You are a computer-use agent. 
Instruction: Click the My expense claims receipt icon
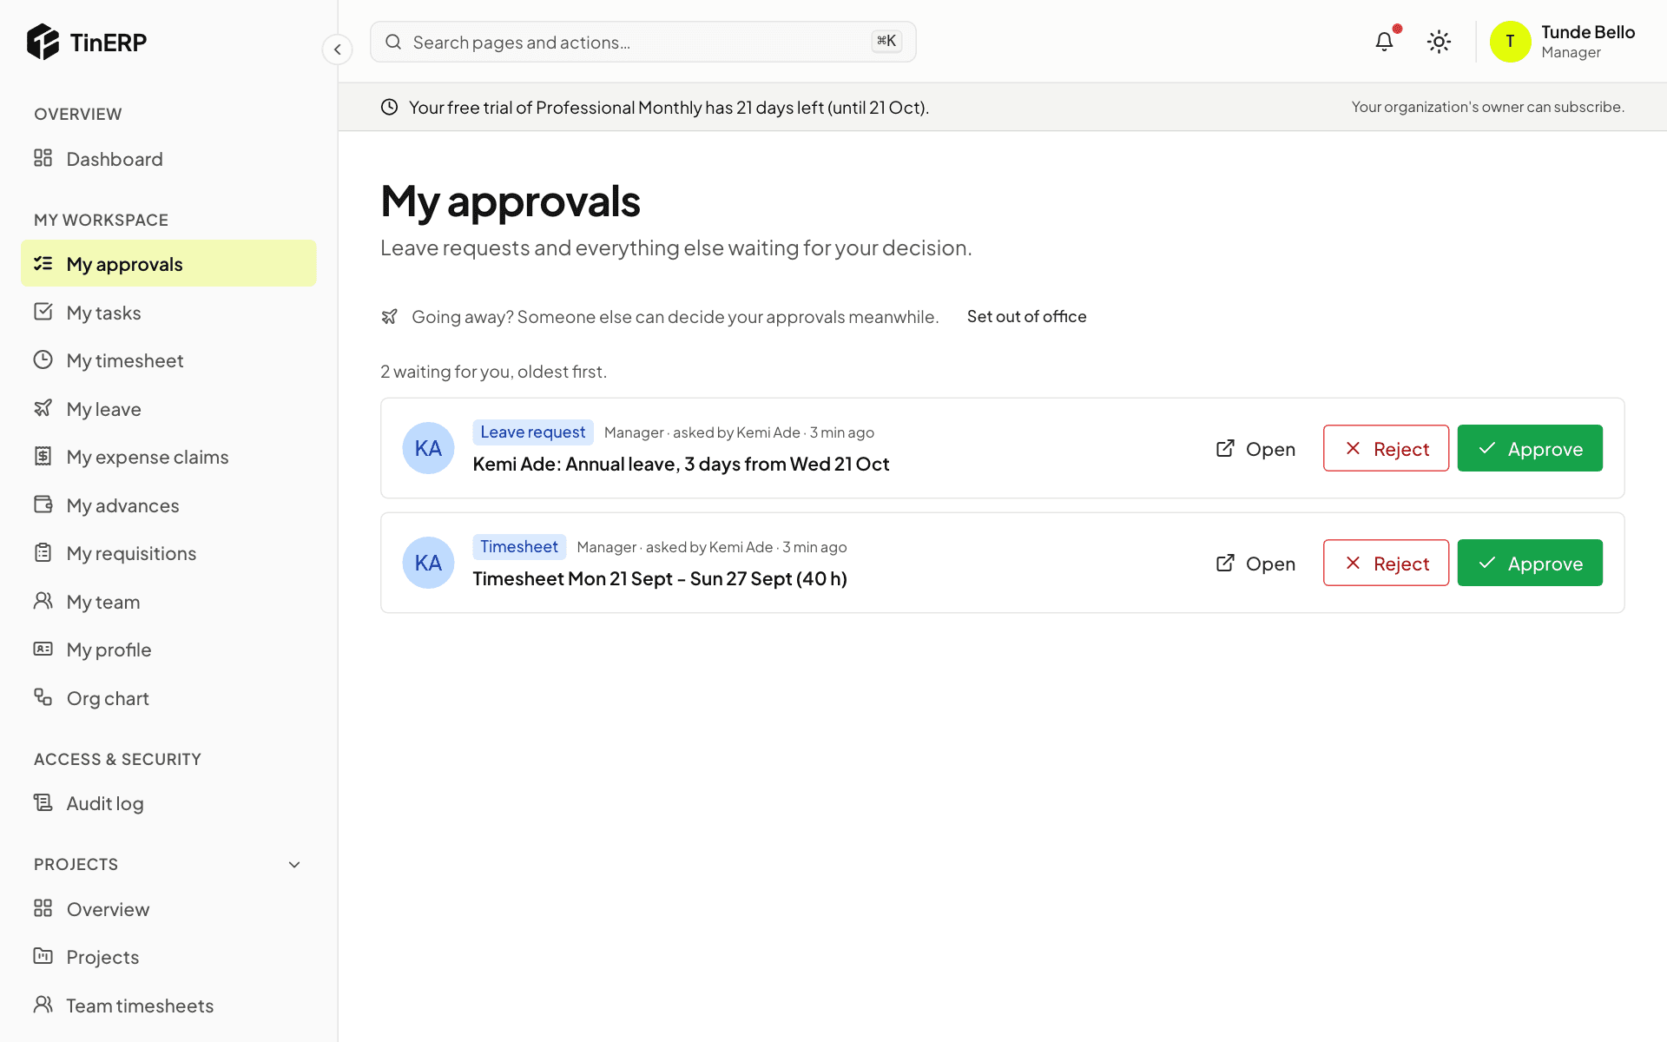tap(43, 456)
